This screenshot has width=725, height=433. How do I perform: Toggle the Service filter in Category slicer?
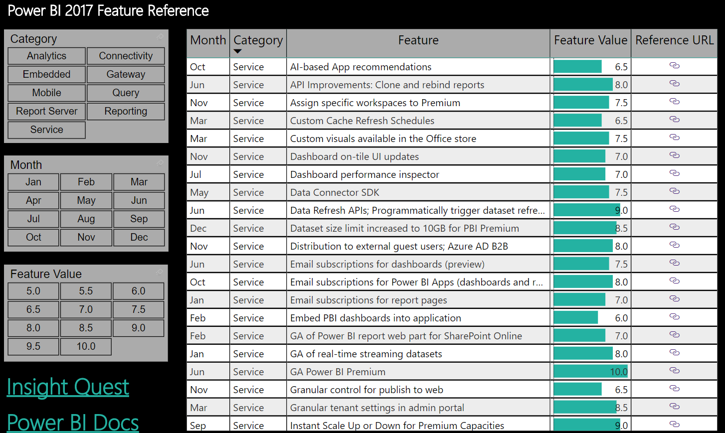46,130
